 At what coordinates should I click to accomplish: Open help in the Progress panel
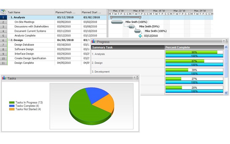coord(224,42)
